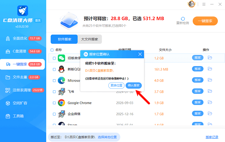Switch to the 大文件搬家 tab
This screenshot has height=142, width=225.
[x=90, y=39]
